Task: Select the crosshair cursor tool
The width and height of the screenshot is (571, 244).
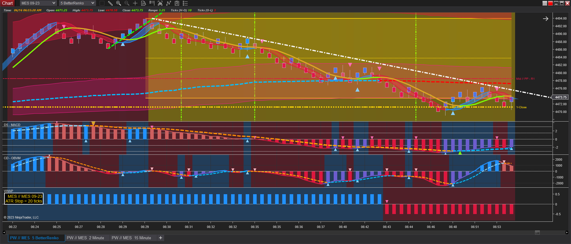Action: click(135, 3)
